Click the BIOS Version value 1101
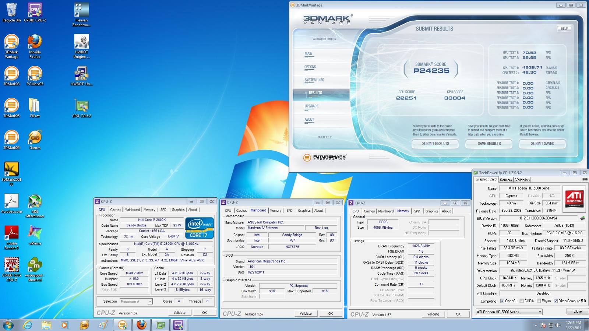Screen dimensions: 589x331 click(292, 267)
